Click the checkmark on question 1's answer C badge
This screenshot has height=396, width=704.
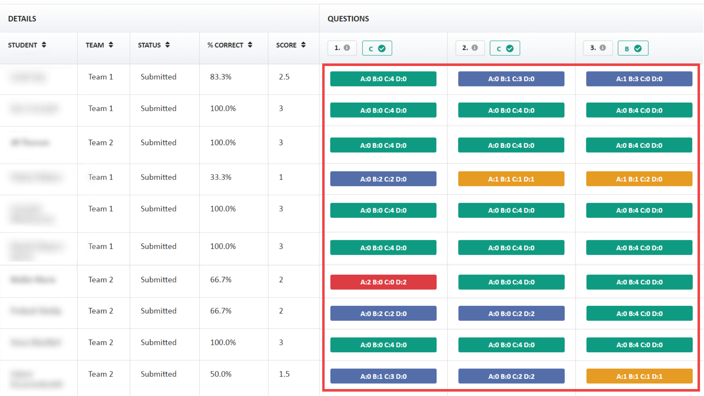coord(382,48)
